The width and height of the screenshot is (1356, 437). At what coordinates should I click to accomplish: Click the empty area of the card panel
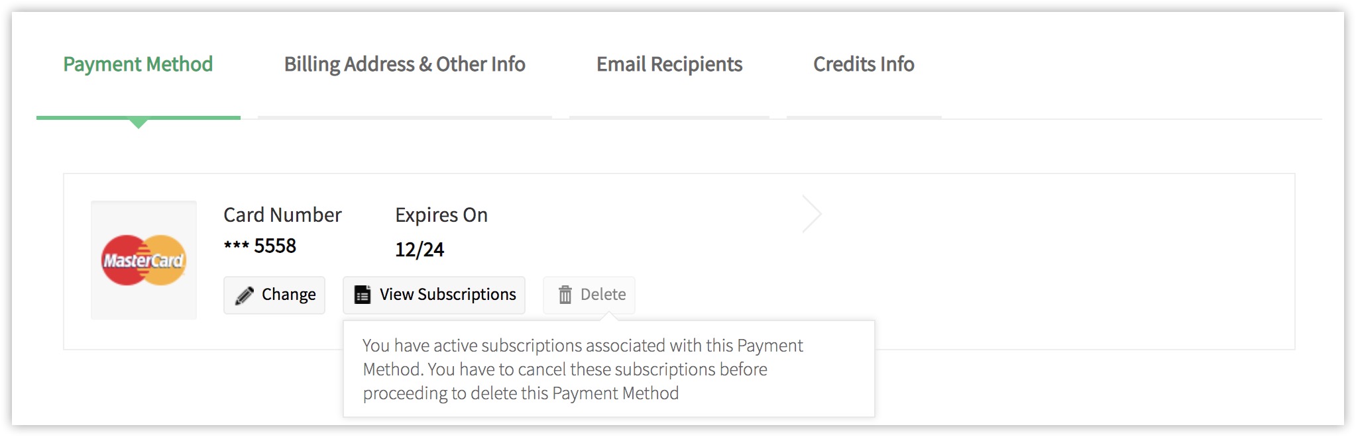click(x=1060, y=262)
